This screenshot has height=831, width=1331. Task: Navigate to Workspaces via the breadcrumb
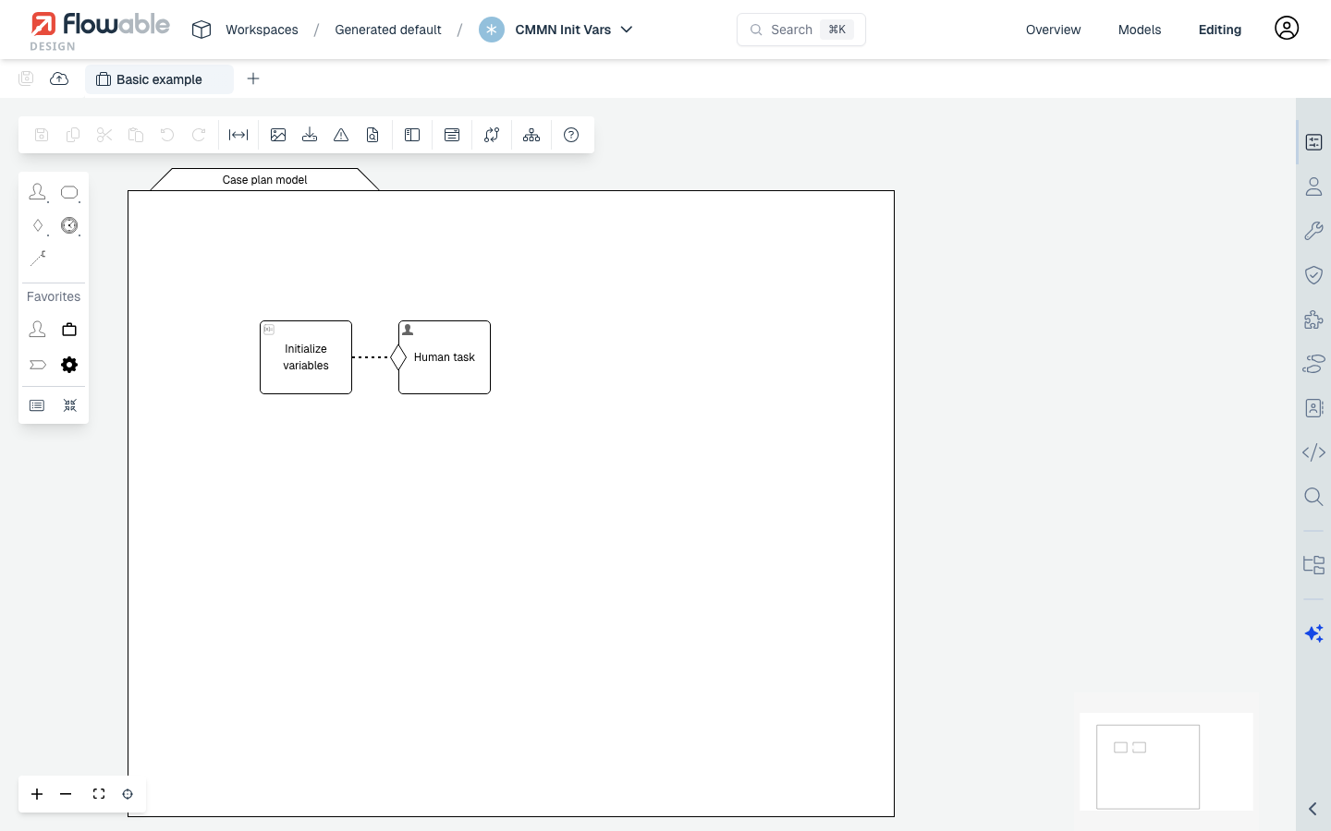(x=262, y=30)
